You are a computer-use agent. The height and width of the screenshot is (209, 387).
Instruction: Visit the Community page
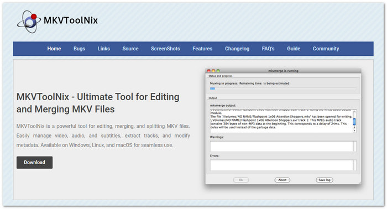tap(326, 49)
